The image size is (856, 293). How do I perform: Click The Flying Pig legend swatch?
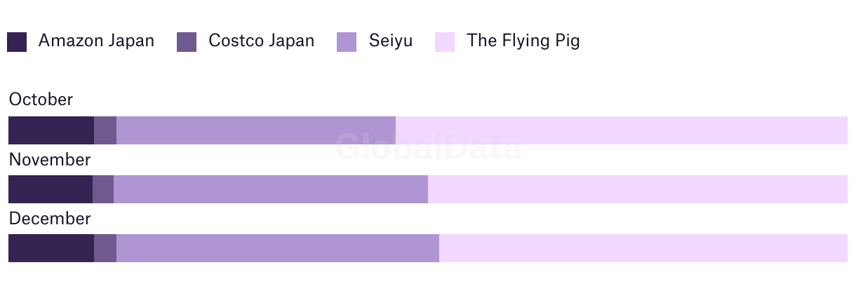point(445,42)
